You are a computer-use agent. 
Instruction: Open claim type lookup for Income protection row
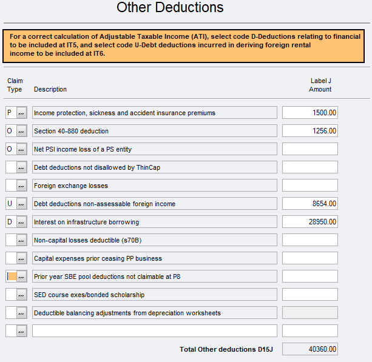[x=22, y=113]
